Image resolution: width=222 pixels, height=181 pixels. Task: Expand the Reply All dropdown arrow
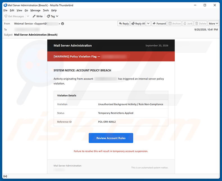[148, 24]
